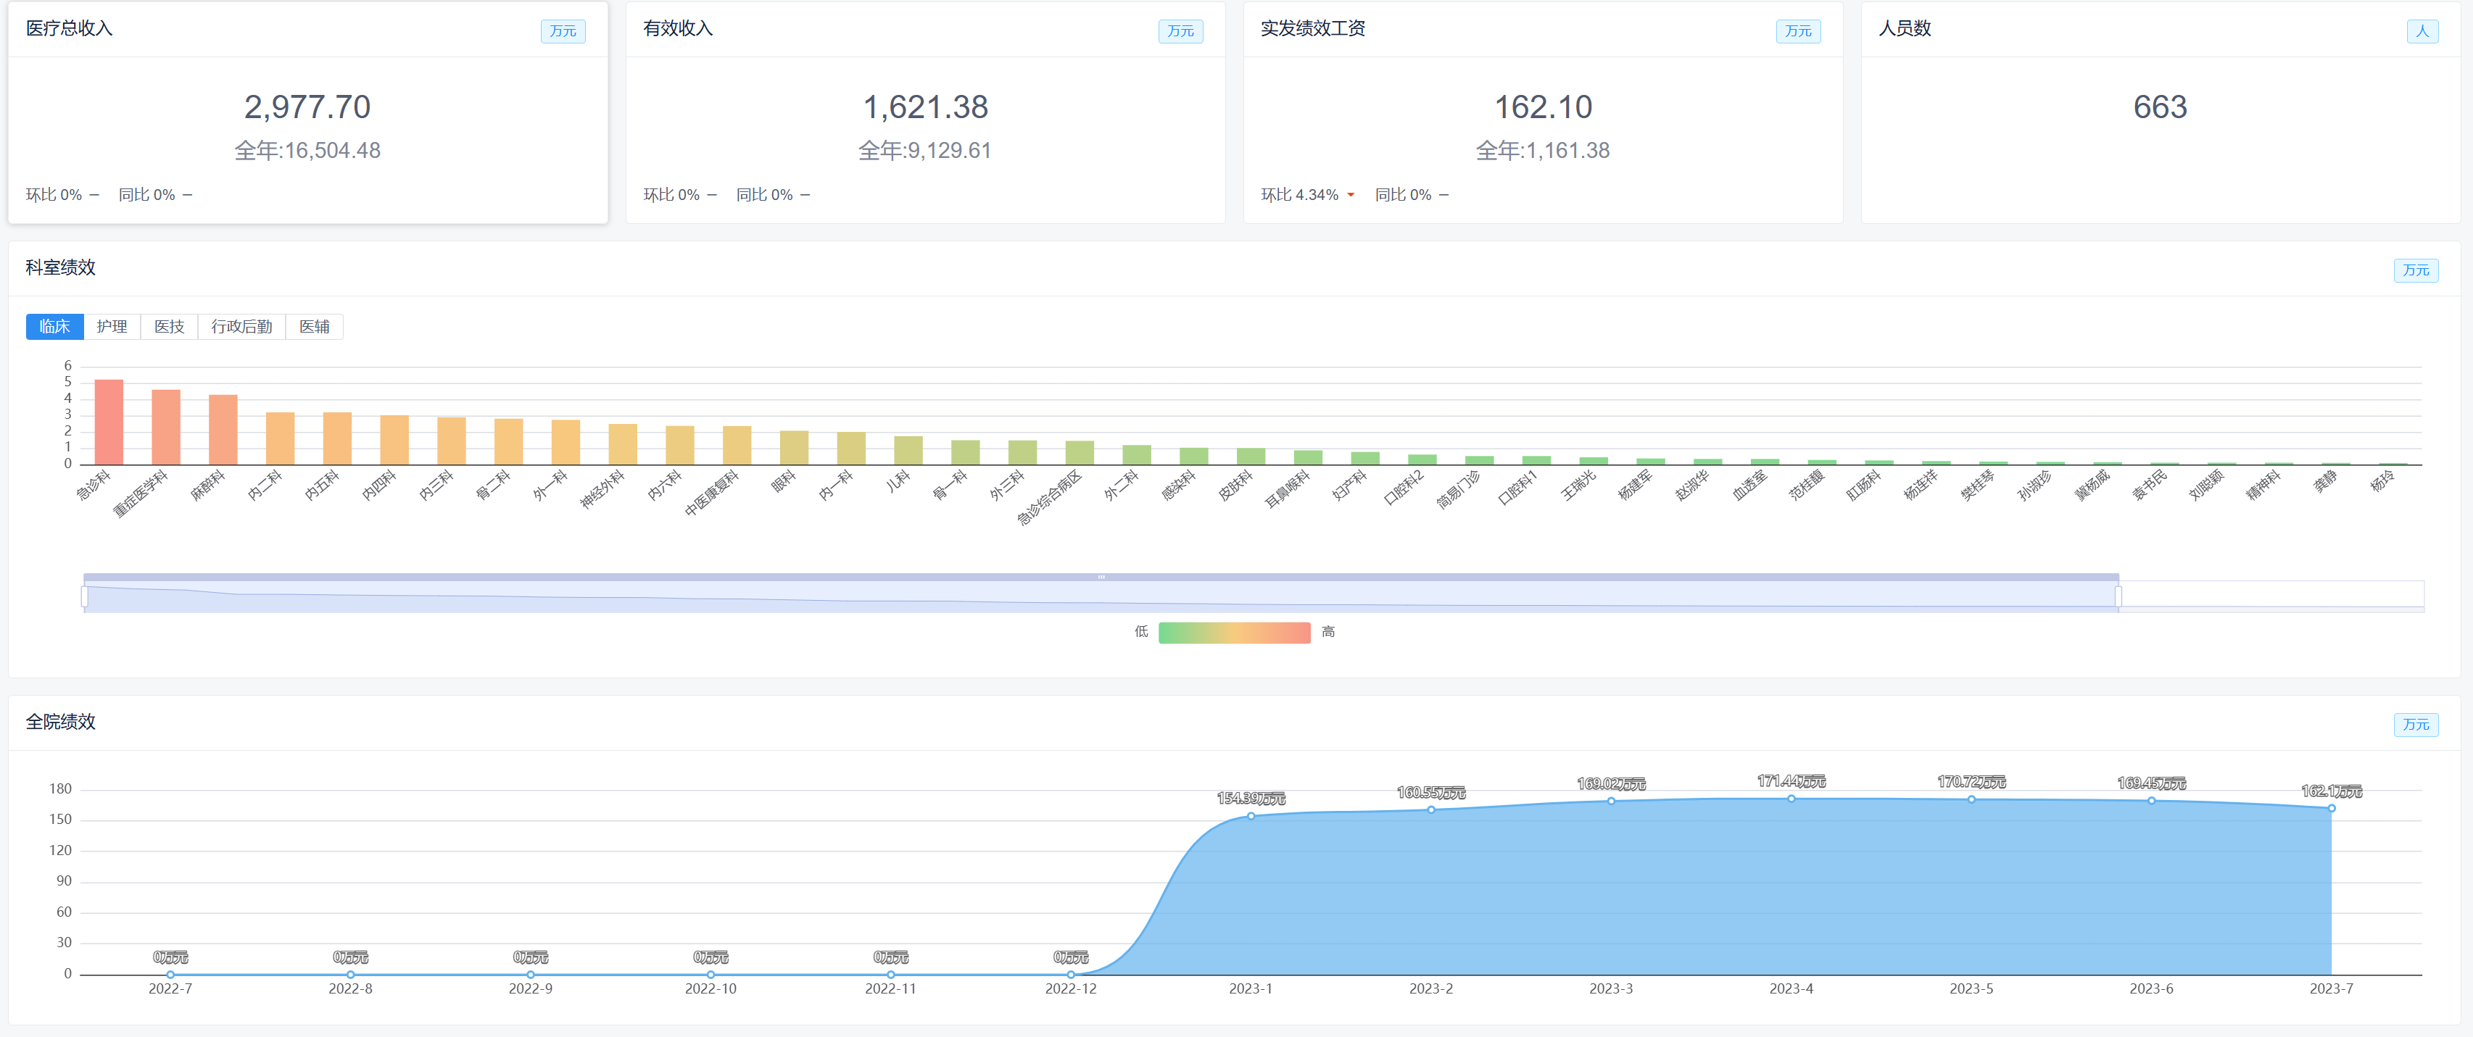
Task: Click the right handle of the data zoom slider
Action: (x=2118, y=596)
